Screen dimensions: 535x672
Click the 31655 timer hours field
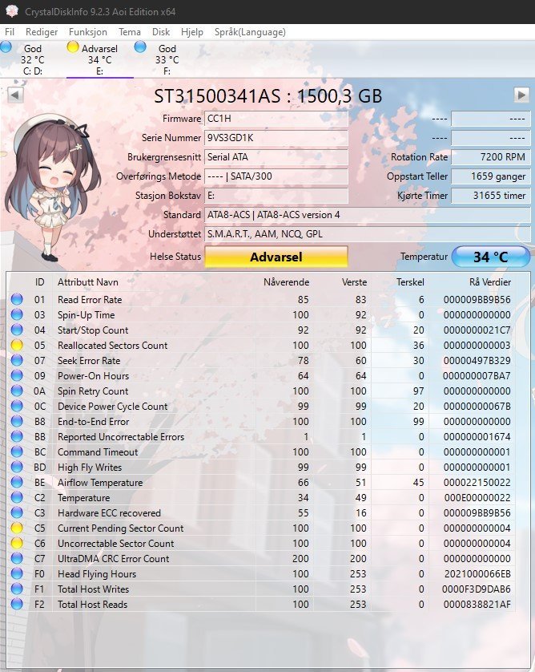[x=491, y=196]
